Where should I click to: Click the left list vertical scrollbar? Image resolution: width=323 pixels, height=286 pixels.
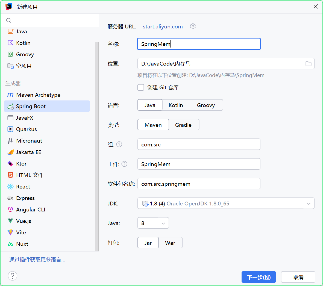[97, 146]
